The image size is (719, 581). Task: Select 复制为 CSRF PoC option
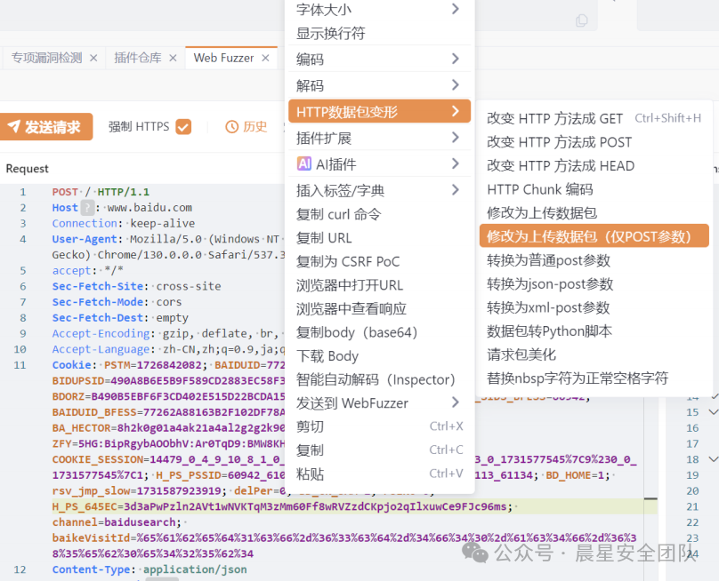[348, 261]
